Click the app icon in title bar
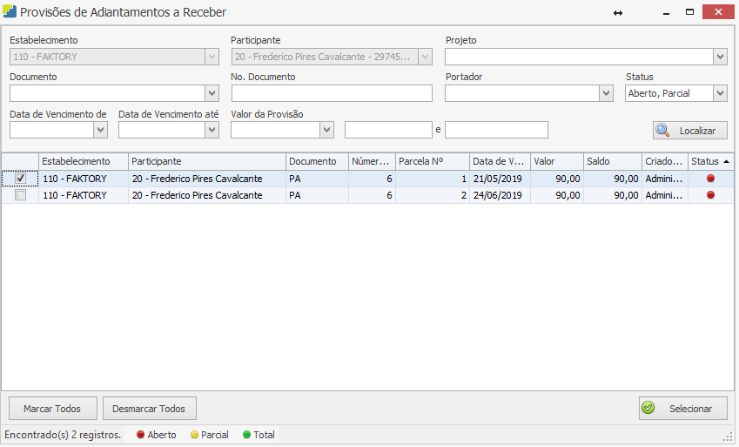 tap(10, 12)
